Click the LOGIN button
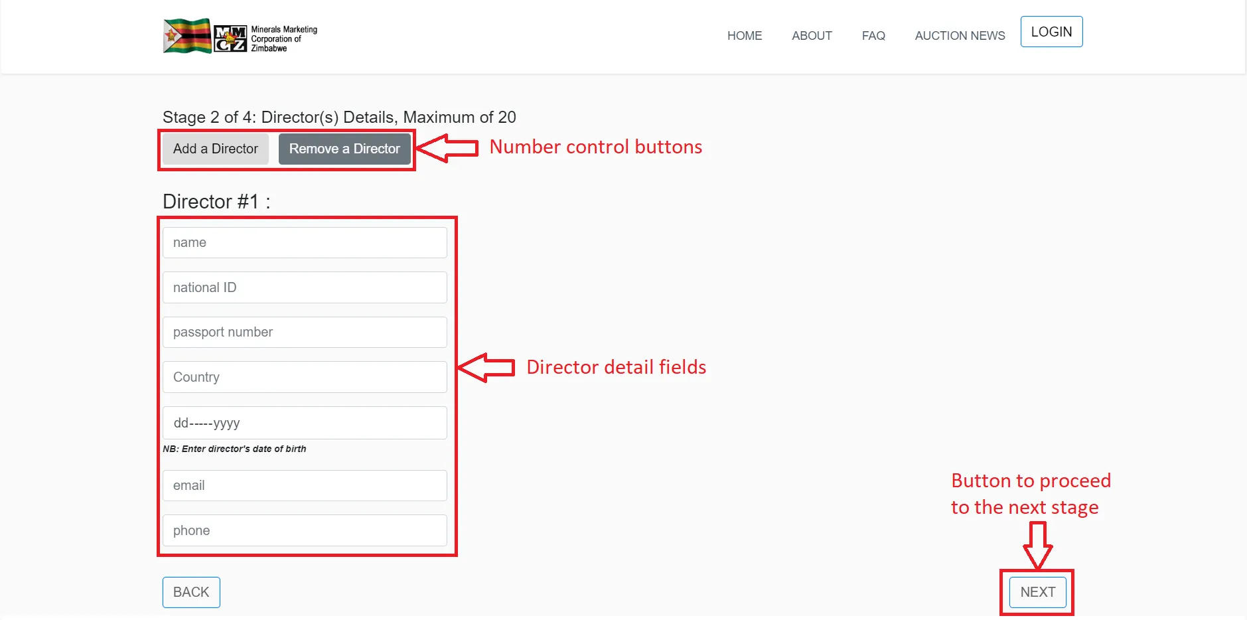This screenshot has width=1247, height=620. [x=1051, y=31]
